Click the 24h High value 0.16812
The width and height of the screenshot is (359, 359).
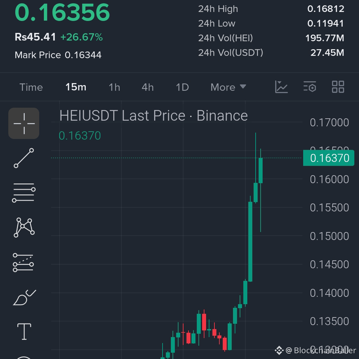[325, 9]
